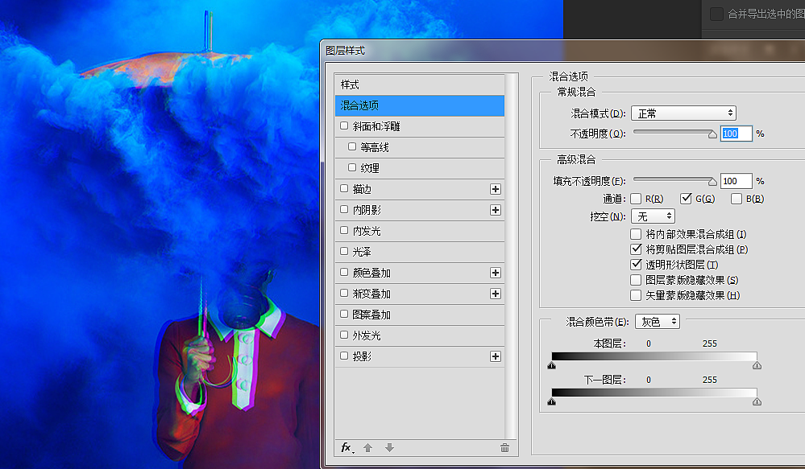Check the 图层蒙版隐藏效果 option
The height and width of the screenshot is (469, 805).
[635, 280]
